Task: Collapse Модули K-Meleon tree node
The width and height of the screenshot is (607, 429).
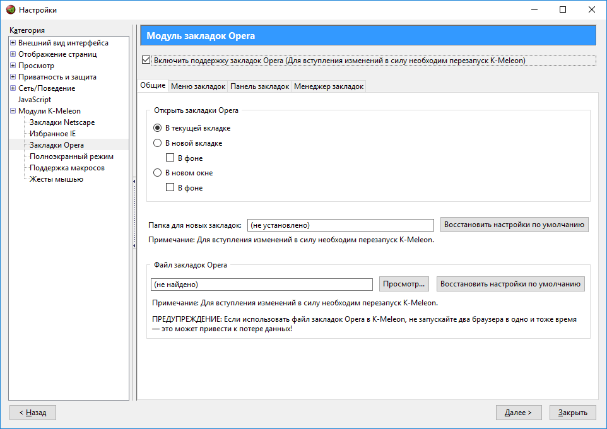Action: 13,111
